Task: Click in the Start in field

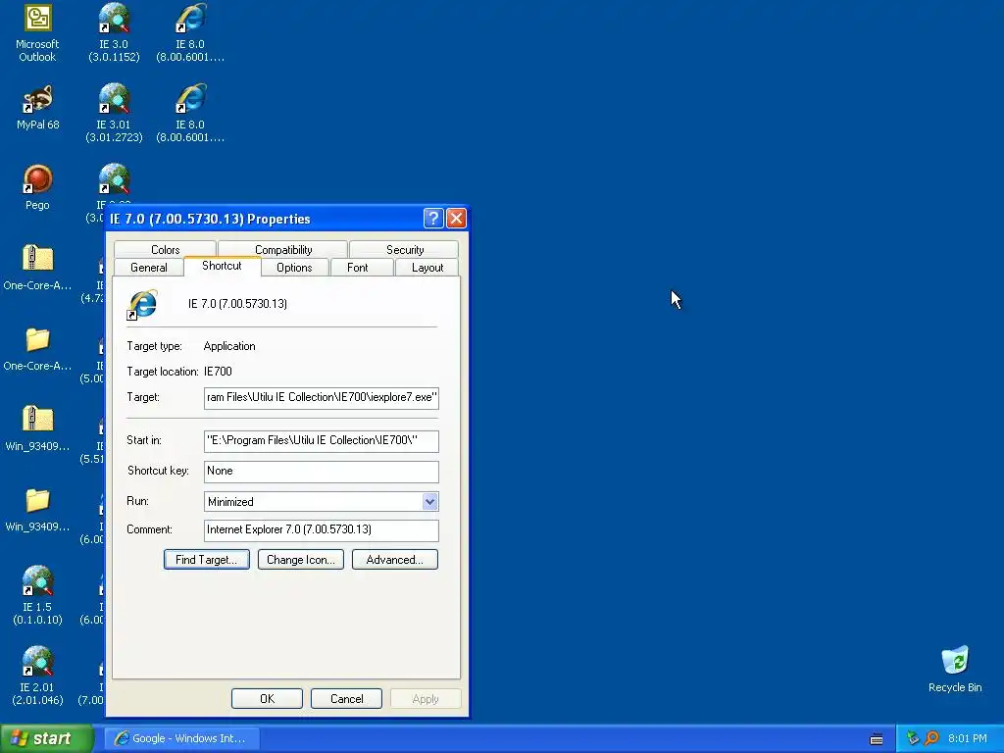Action: (322, 441)
